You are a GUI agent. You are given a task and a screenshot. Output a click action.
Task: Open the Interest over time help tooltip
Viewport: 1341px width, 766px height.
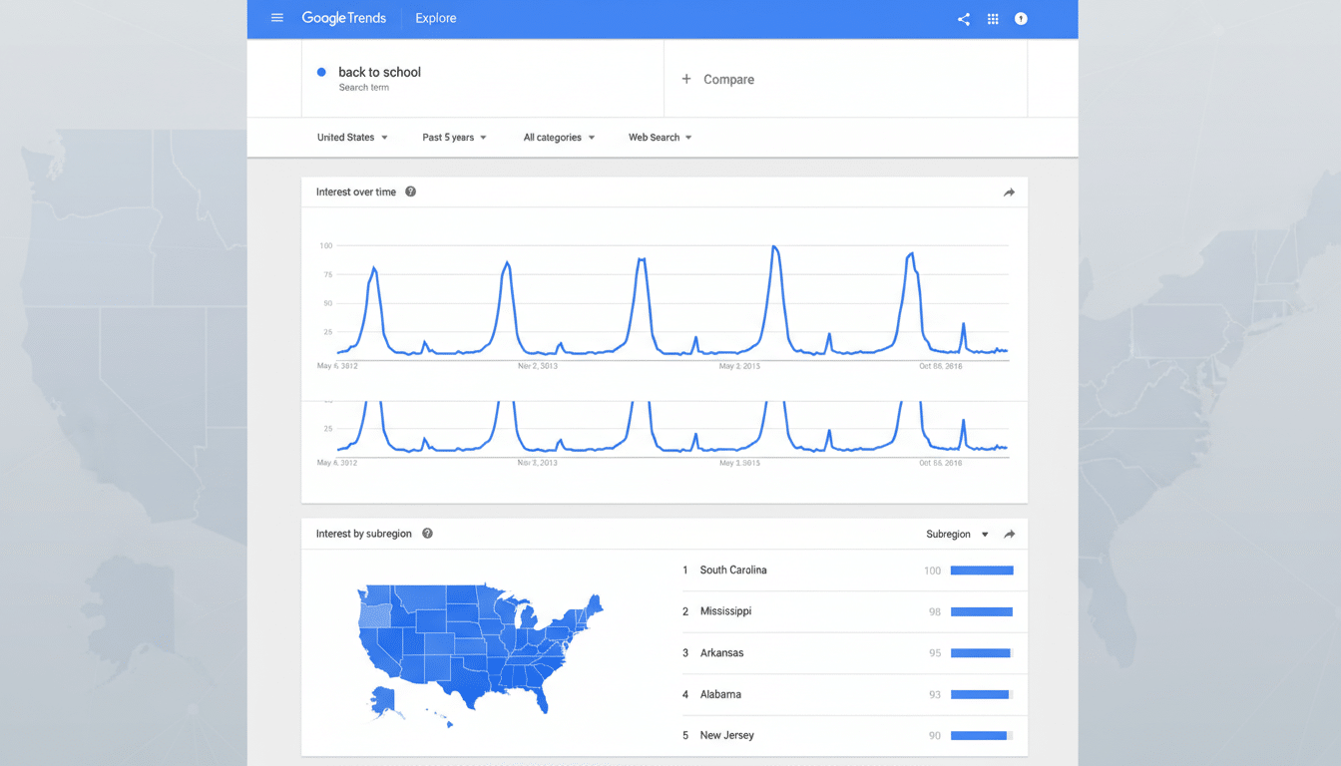pos(410,191)
